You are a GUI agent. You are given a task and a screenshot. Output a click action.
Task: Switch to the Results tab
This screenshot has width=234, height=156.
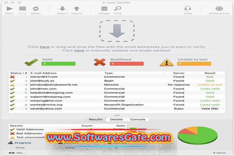coord(96,119)
